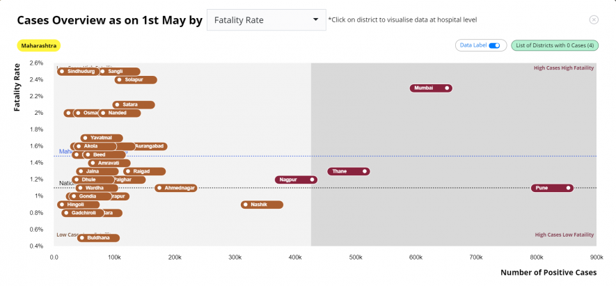616x286 pixels.
Task: Select the Solapur district marker
Action: (119, 79)
